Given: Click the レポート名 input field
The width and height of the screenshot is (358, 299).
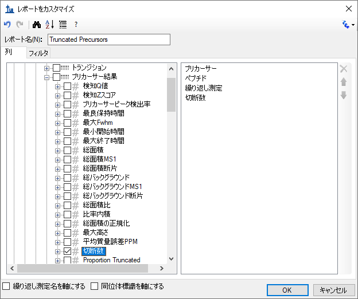Looking at the screenshot, I should (109, 40).
